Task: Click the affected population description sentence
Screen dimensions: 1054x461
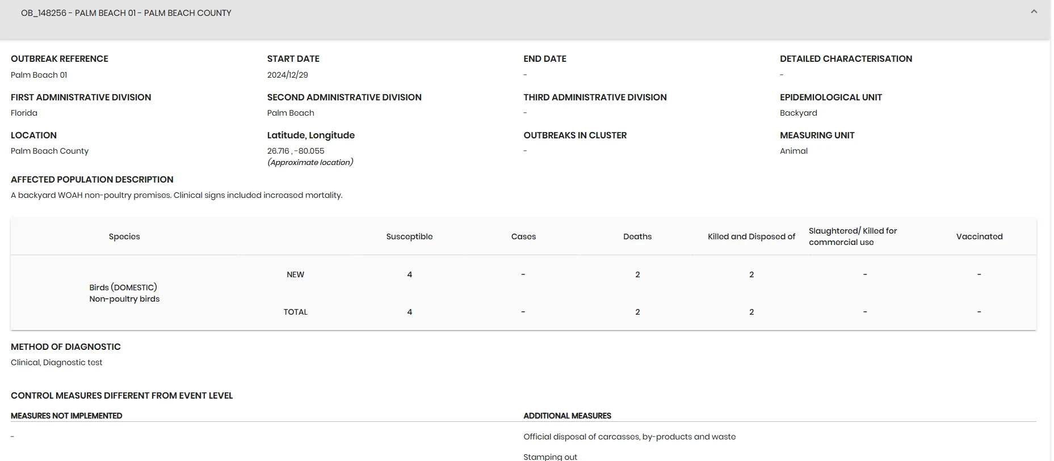Action: (x=177, y=195)
